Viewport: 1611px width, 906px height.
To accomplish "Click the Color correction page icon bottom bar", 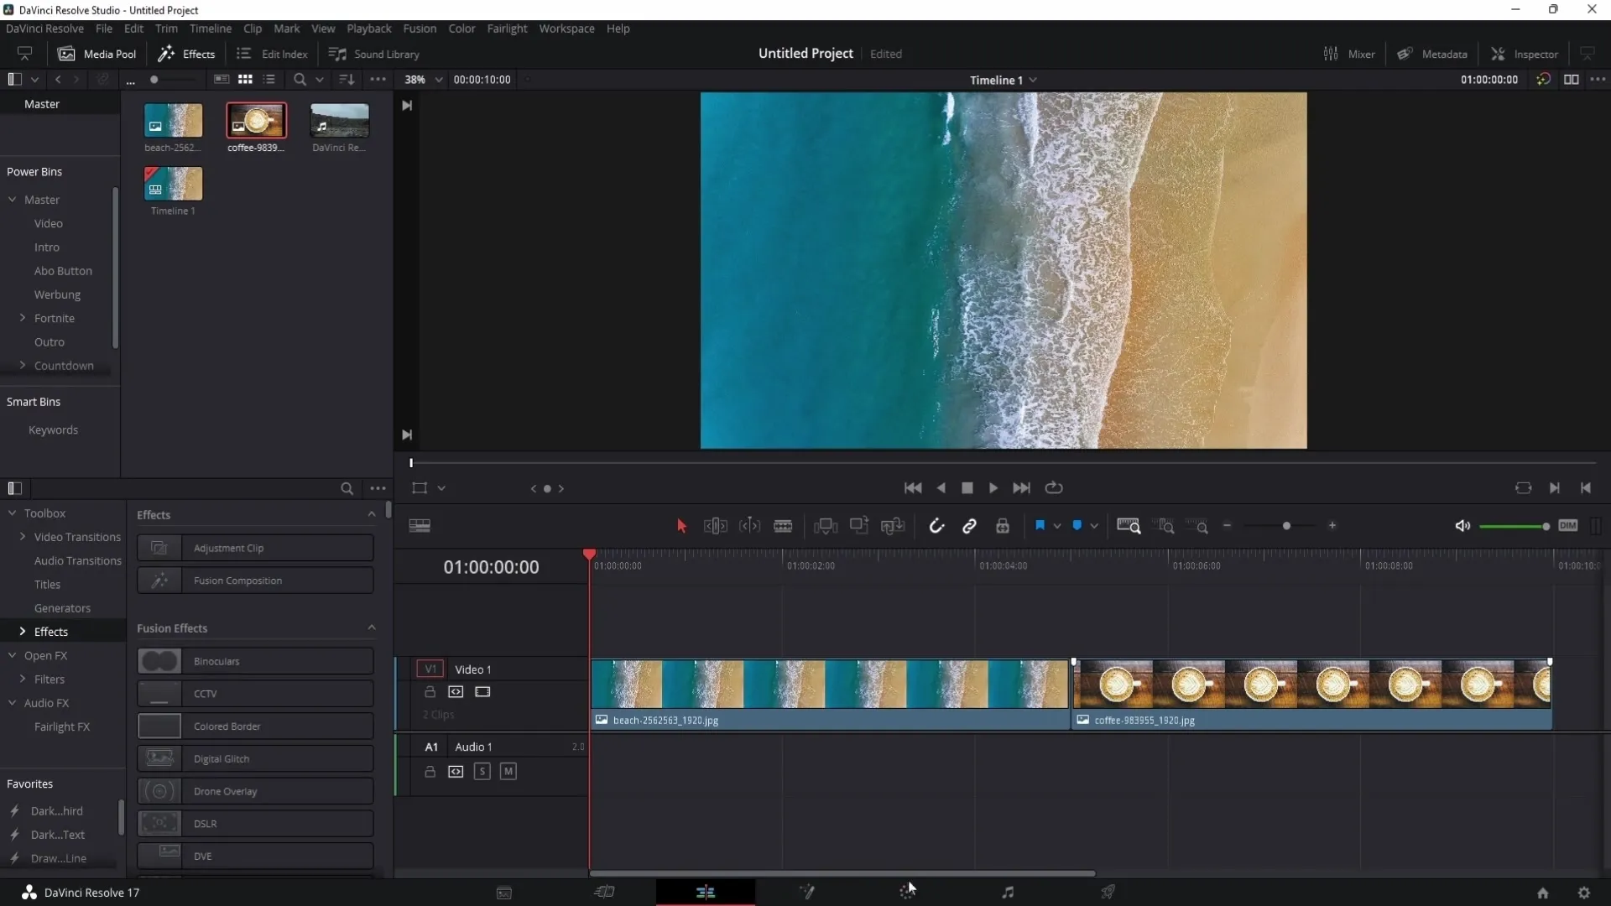I will tap(906, 893).
